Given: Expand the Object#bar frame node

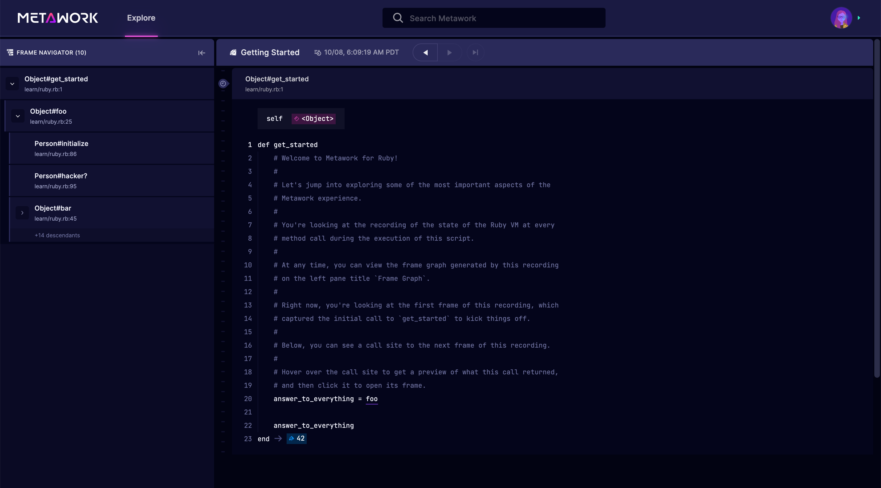Looking at the screenshot, I should [x=22, y=213].
